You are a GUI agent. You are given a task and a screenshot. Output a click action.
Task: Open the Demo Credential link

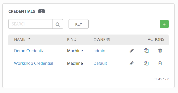[30, 51]
